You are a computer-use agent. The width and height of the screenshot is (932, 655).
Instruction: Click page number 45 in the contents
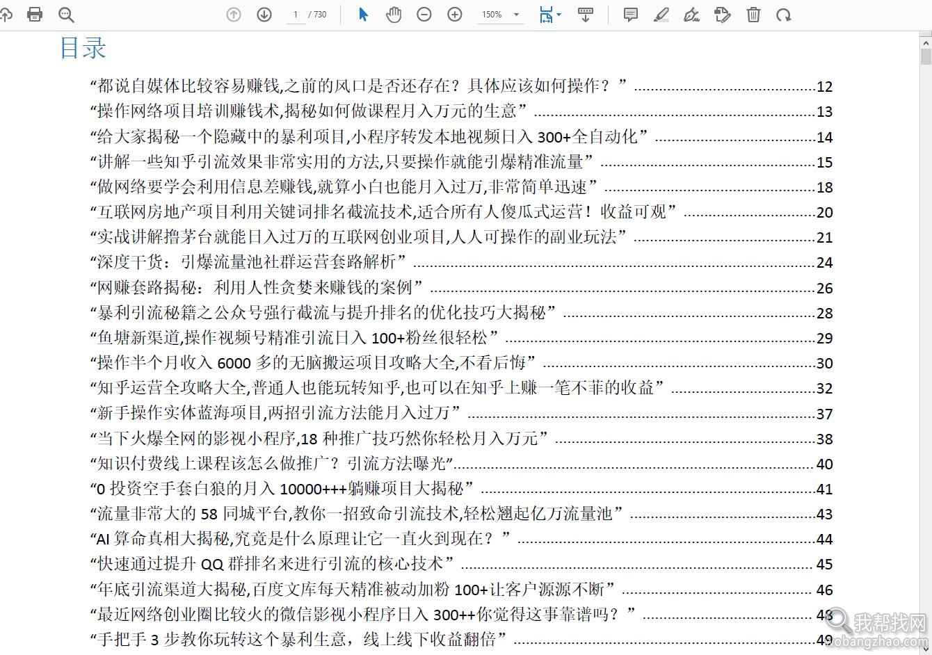pos(824,565)
